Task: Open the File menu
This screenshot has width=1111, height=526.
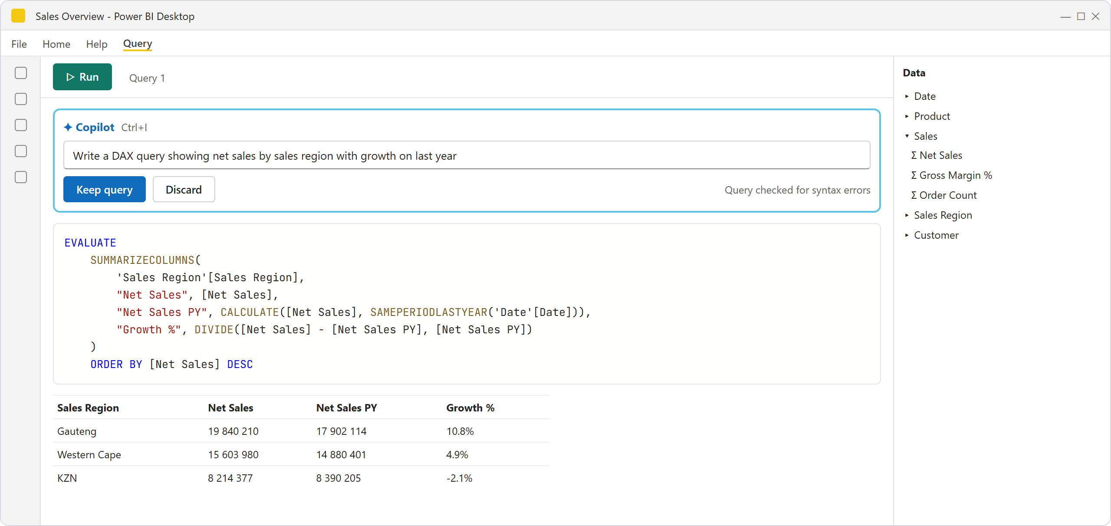Action: coord(19,44)
